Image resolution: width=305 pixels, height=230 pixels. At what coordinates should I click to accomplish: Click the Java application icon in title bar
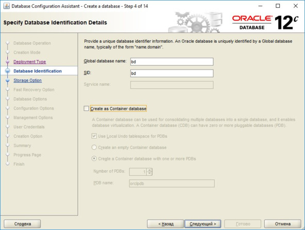click(6, 6)
